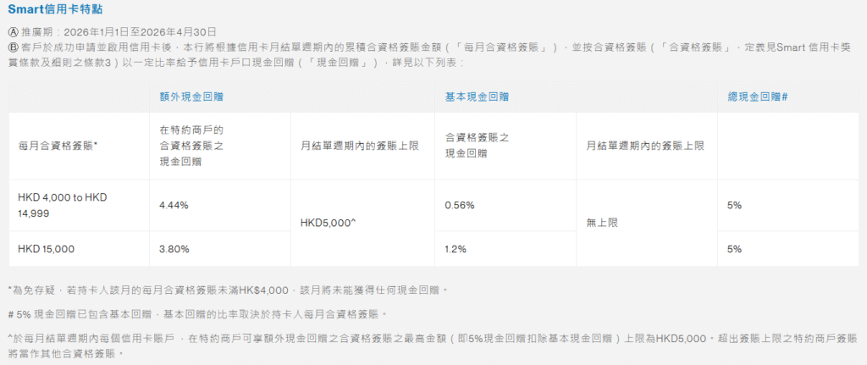Select the 總現金回贈# column header

758,97
